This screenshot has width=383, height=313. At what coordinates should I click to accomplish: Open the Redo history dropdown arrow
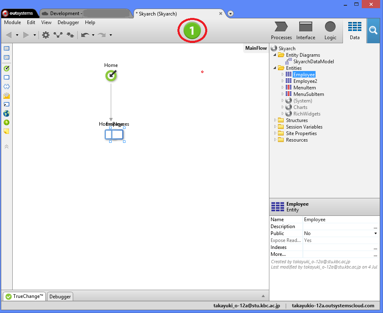[111, 35]
